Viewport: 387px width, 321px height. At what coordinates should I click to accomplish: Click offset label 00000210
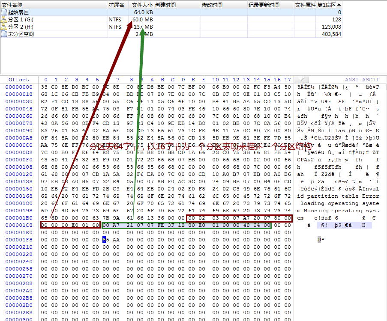(x=19, y=247)
